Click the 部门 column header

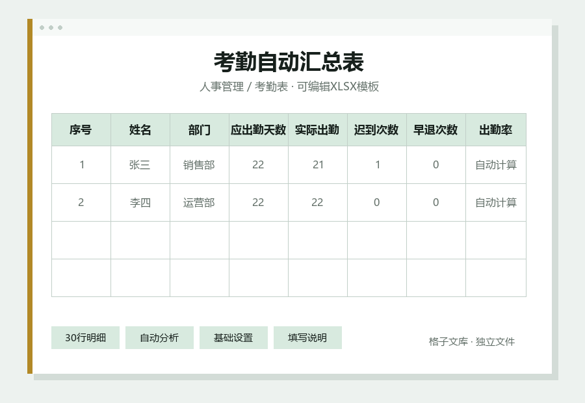(200, 130)
